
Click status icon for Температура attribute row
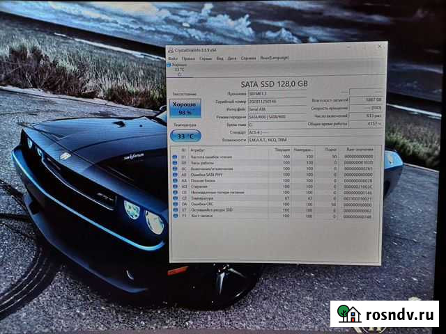tap(175, 199)
